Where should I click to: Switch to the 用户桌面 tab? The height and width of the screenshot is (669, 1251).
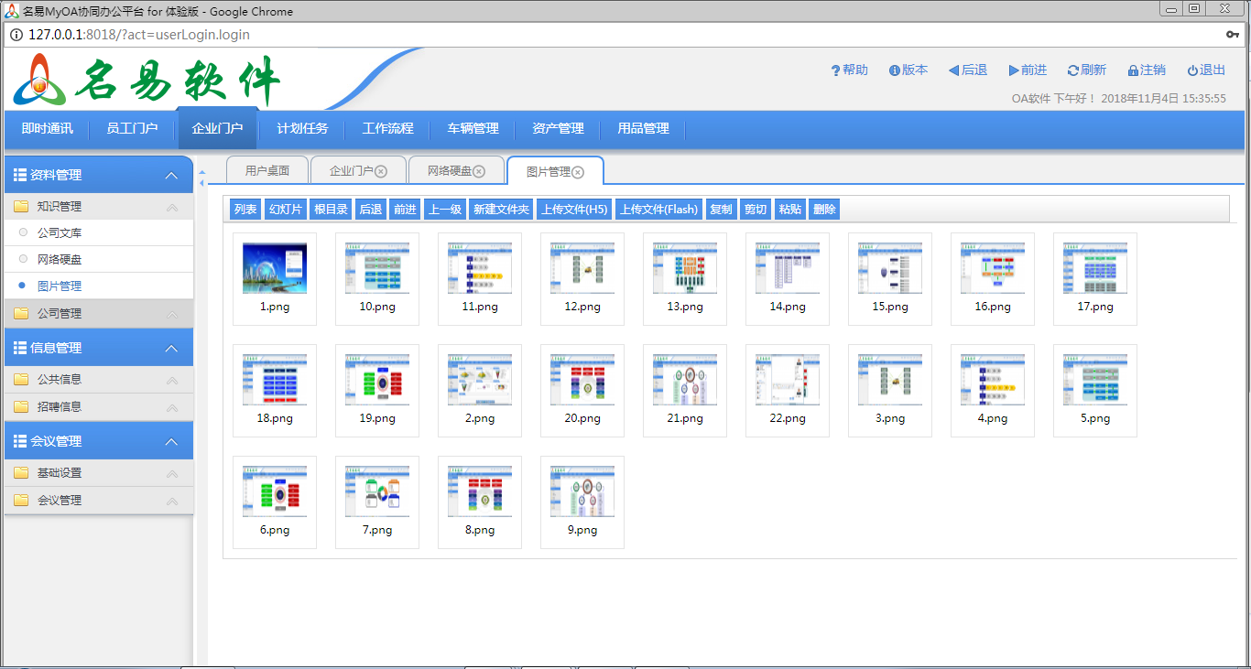[267, 171]
